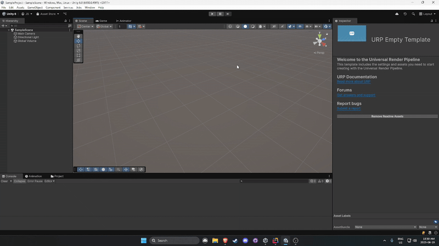Open the Hierarchy create plus dropdown
Screen dimensions: 439x246
click(4, 26)
